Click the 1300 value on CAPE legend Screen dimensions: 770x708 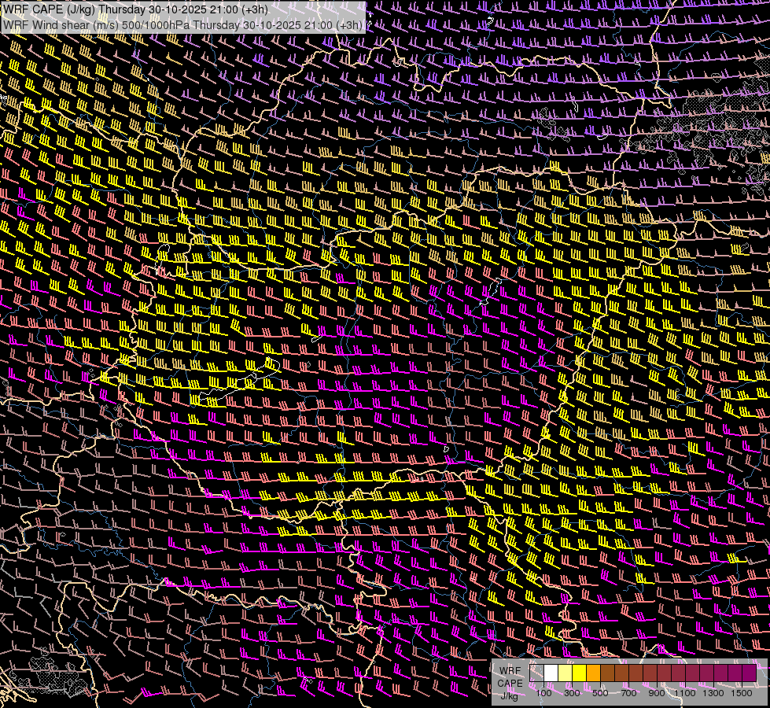click(713, 693)
